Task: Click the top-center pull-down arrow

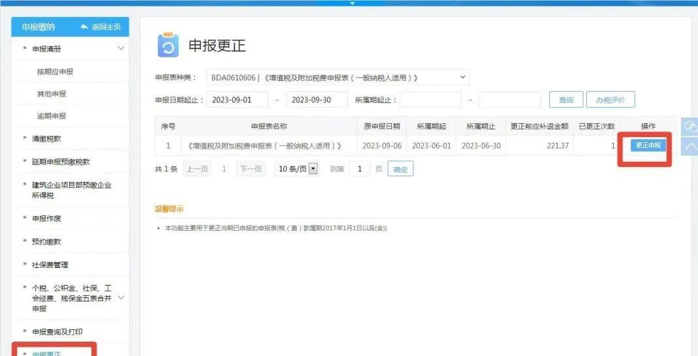Action: 352,3
